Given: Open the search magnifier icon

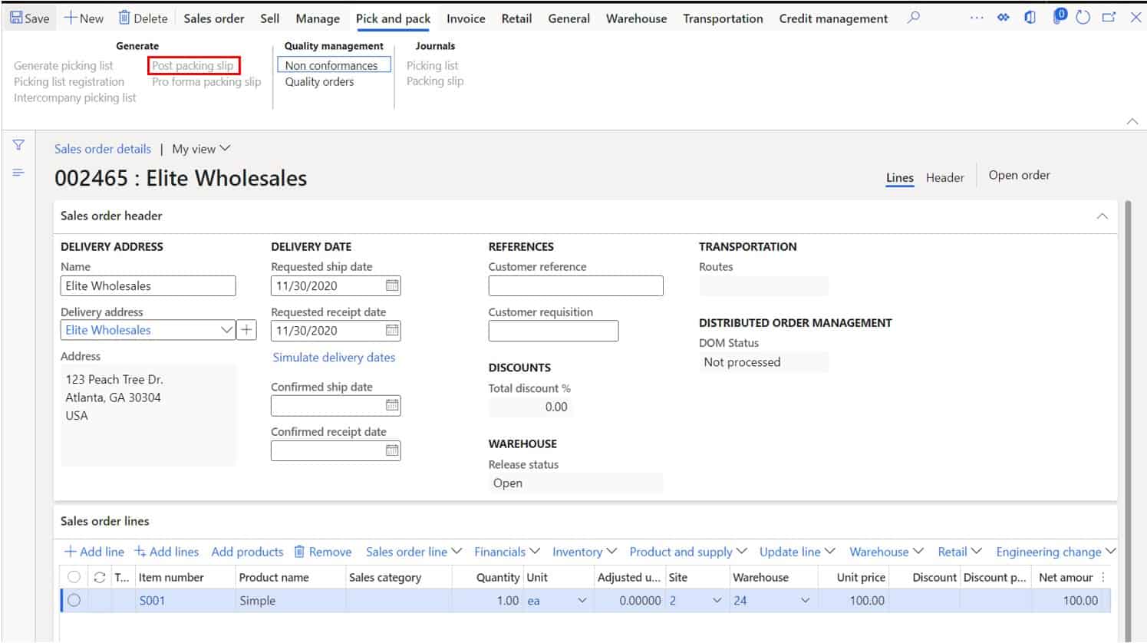Looking at the screenshot, I should tap(912, 18).
